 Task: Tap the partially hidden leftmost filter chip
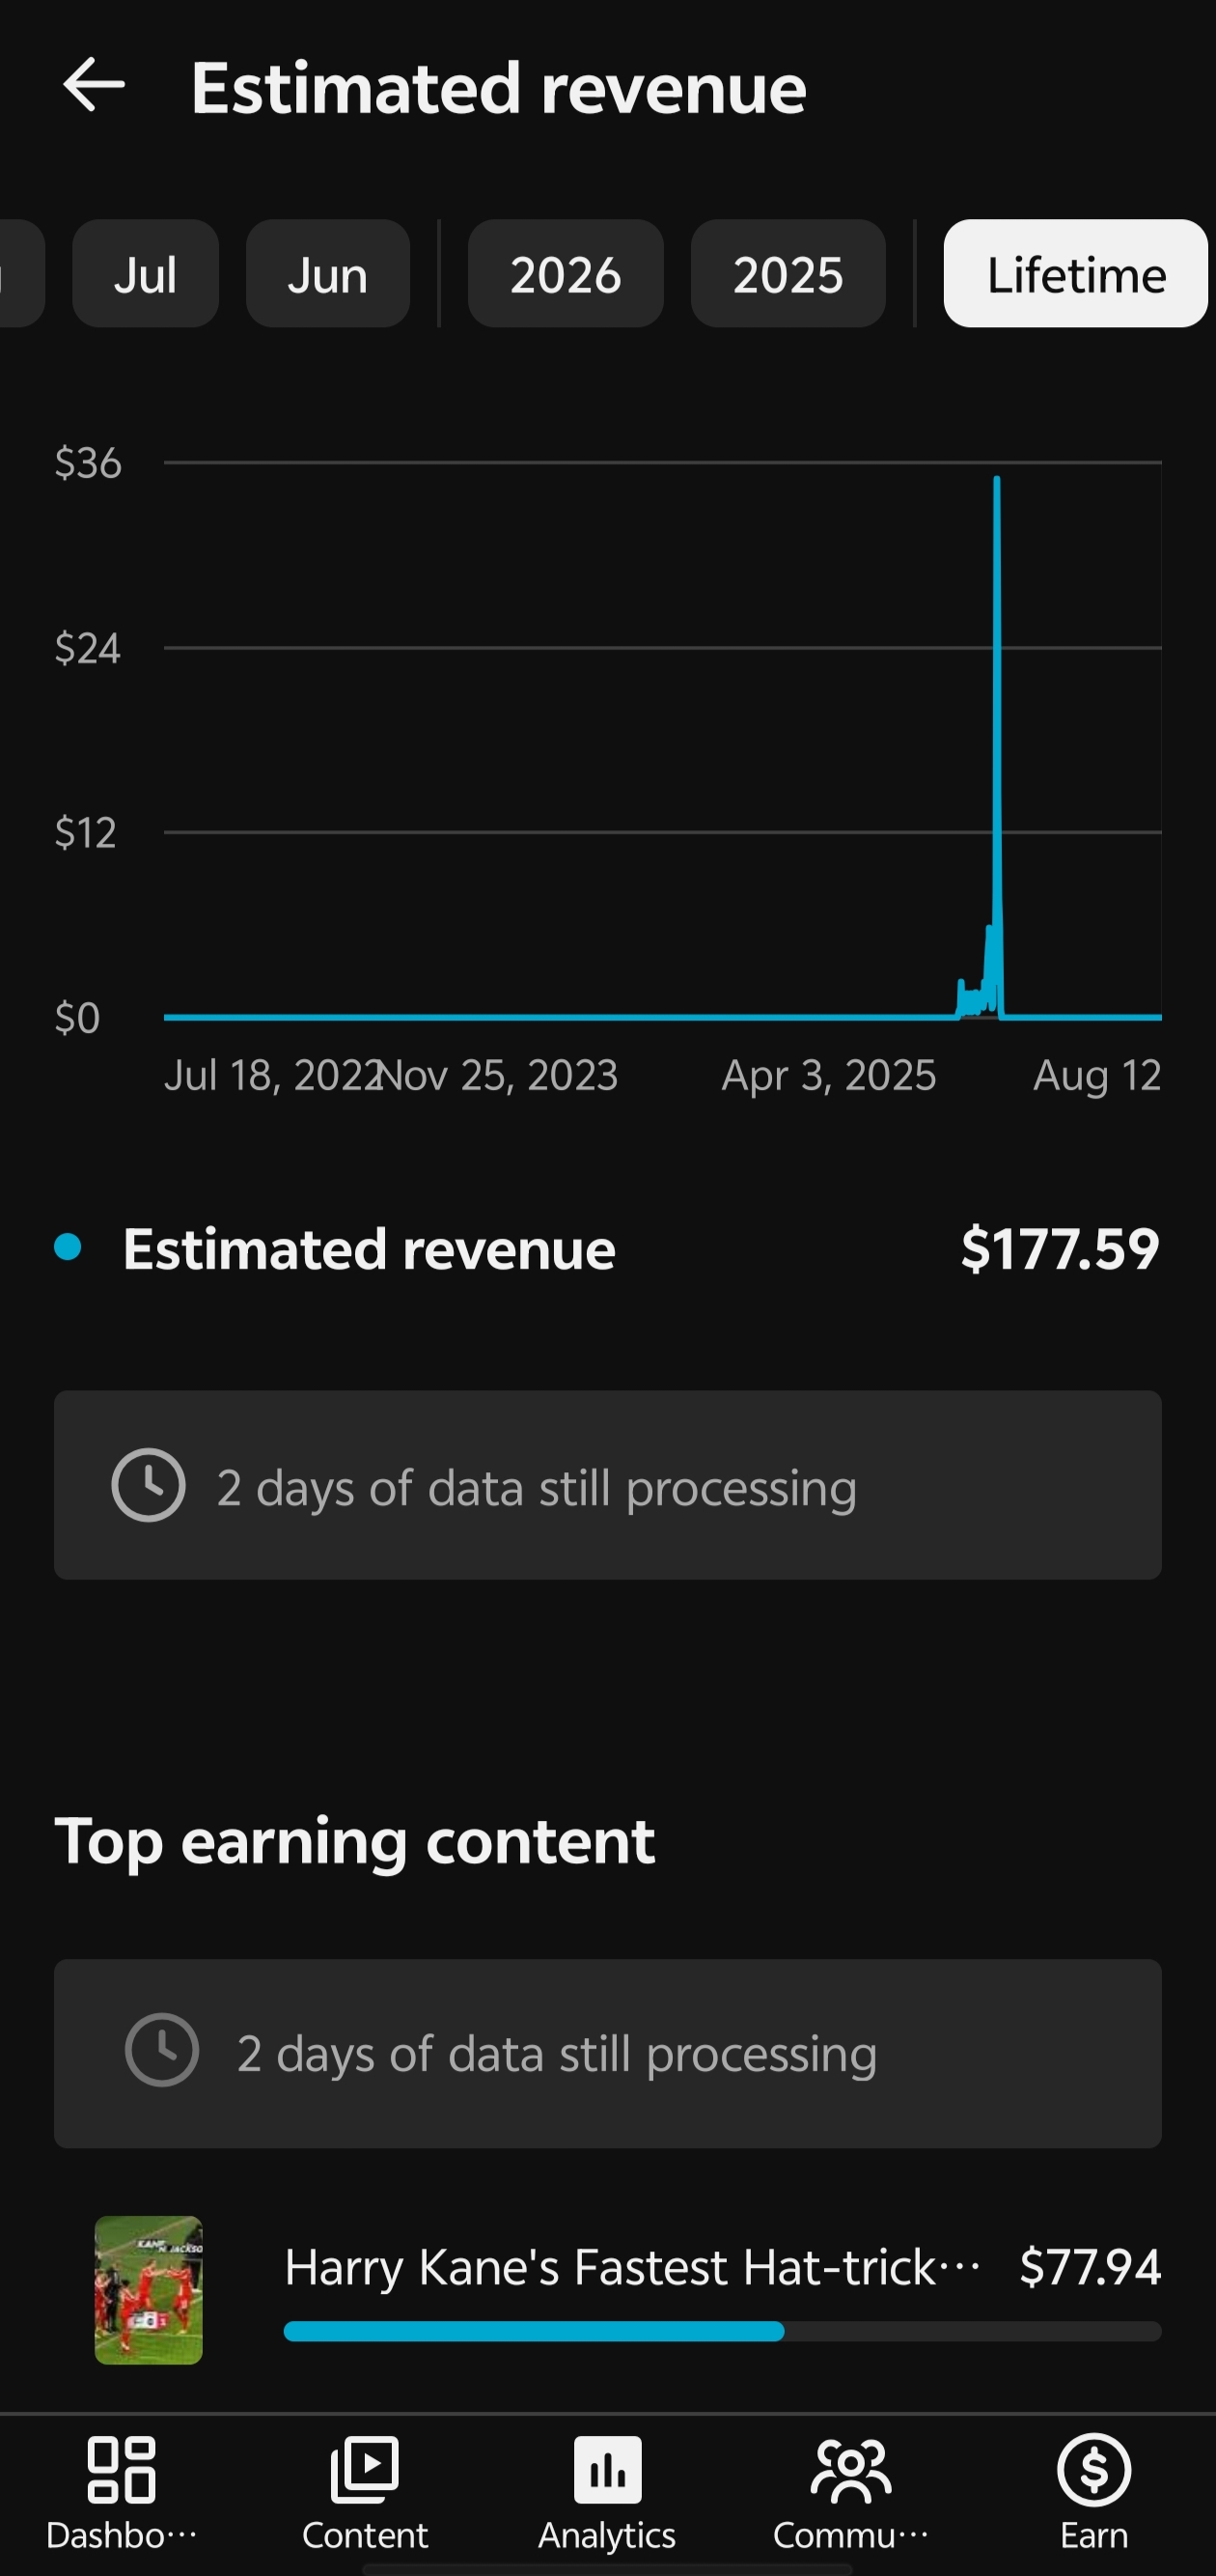(20, 273)
